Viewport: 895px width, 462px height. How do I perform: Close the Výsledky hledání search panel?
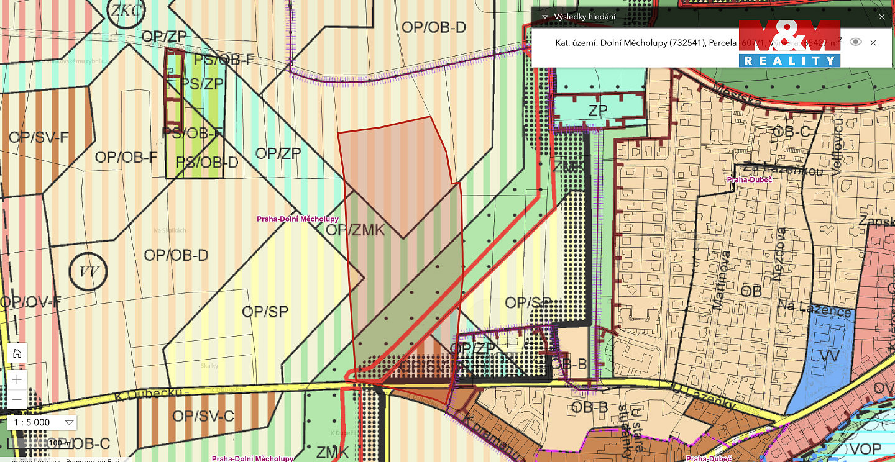tap(881, 17)
